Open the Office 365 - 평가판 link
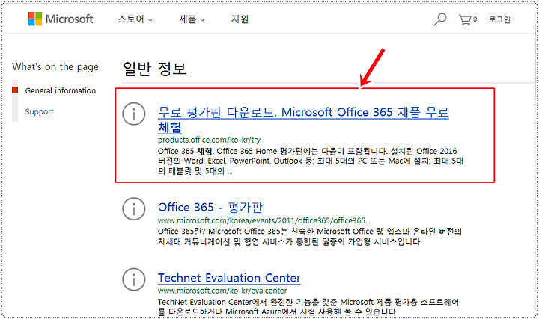 tap(210, 207)
